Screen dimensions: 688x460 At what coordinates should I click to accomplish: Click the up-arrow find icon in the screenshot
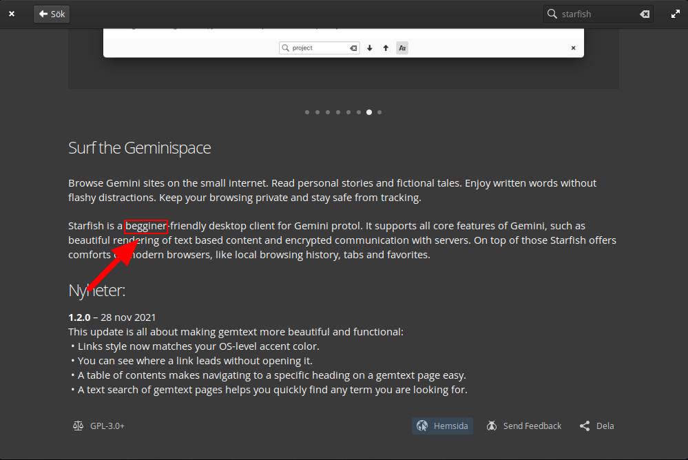pos(385,48)
